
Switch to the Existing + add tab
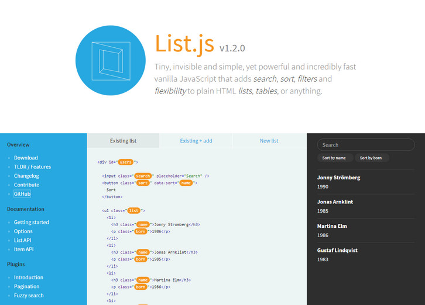(x=196, y=141)
